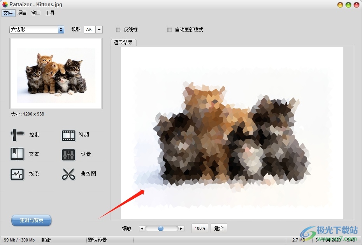362x245 pixels.
Task: Expand the 纸张 A5 dropdown arrow
Action: click(99, 30)
